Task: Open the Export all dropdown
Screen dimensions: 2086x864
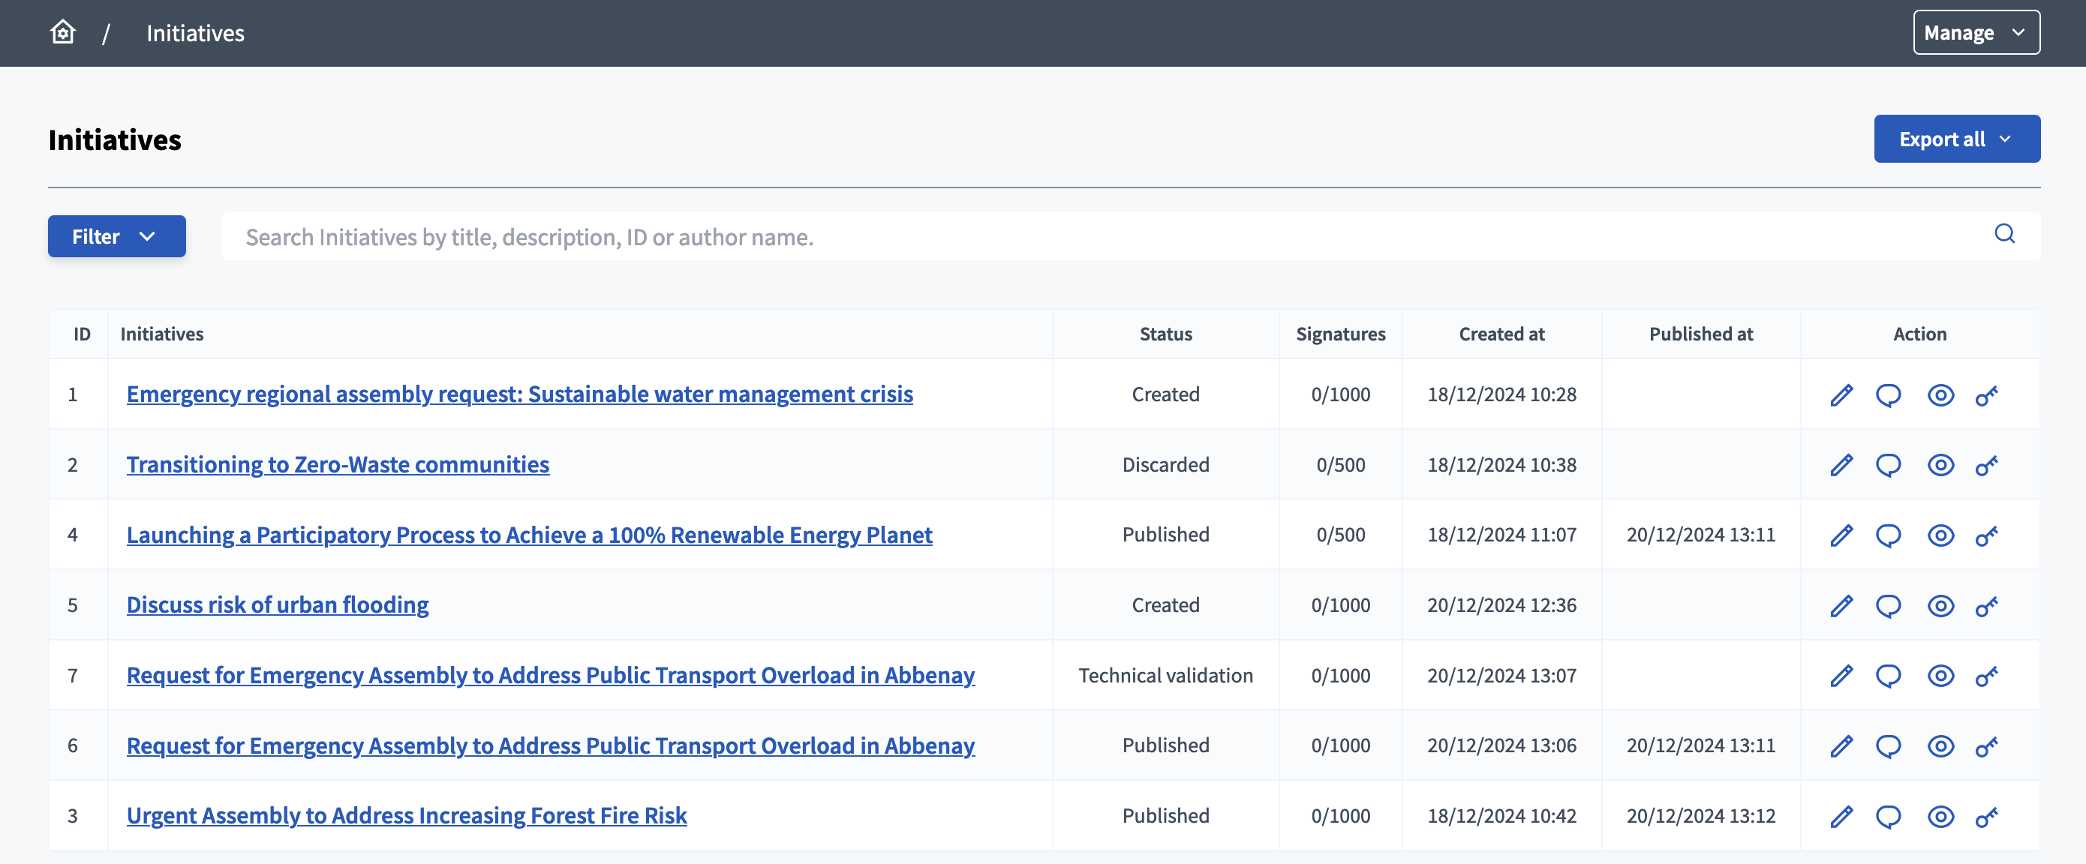Action: 1957,139
